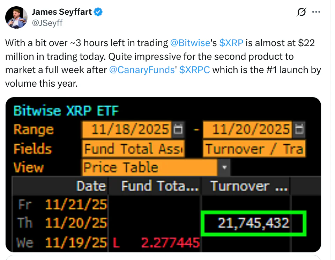
Task: Open calendar icon beside 11/20/2025
Action: [x=299, y=130]
